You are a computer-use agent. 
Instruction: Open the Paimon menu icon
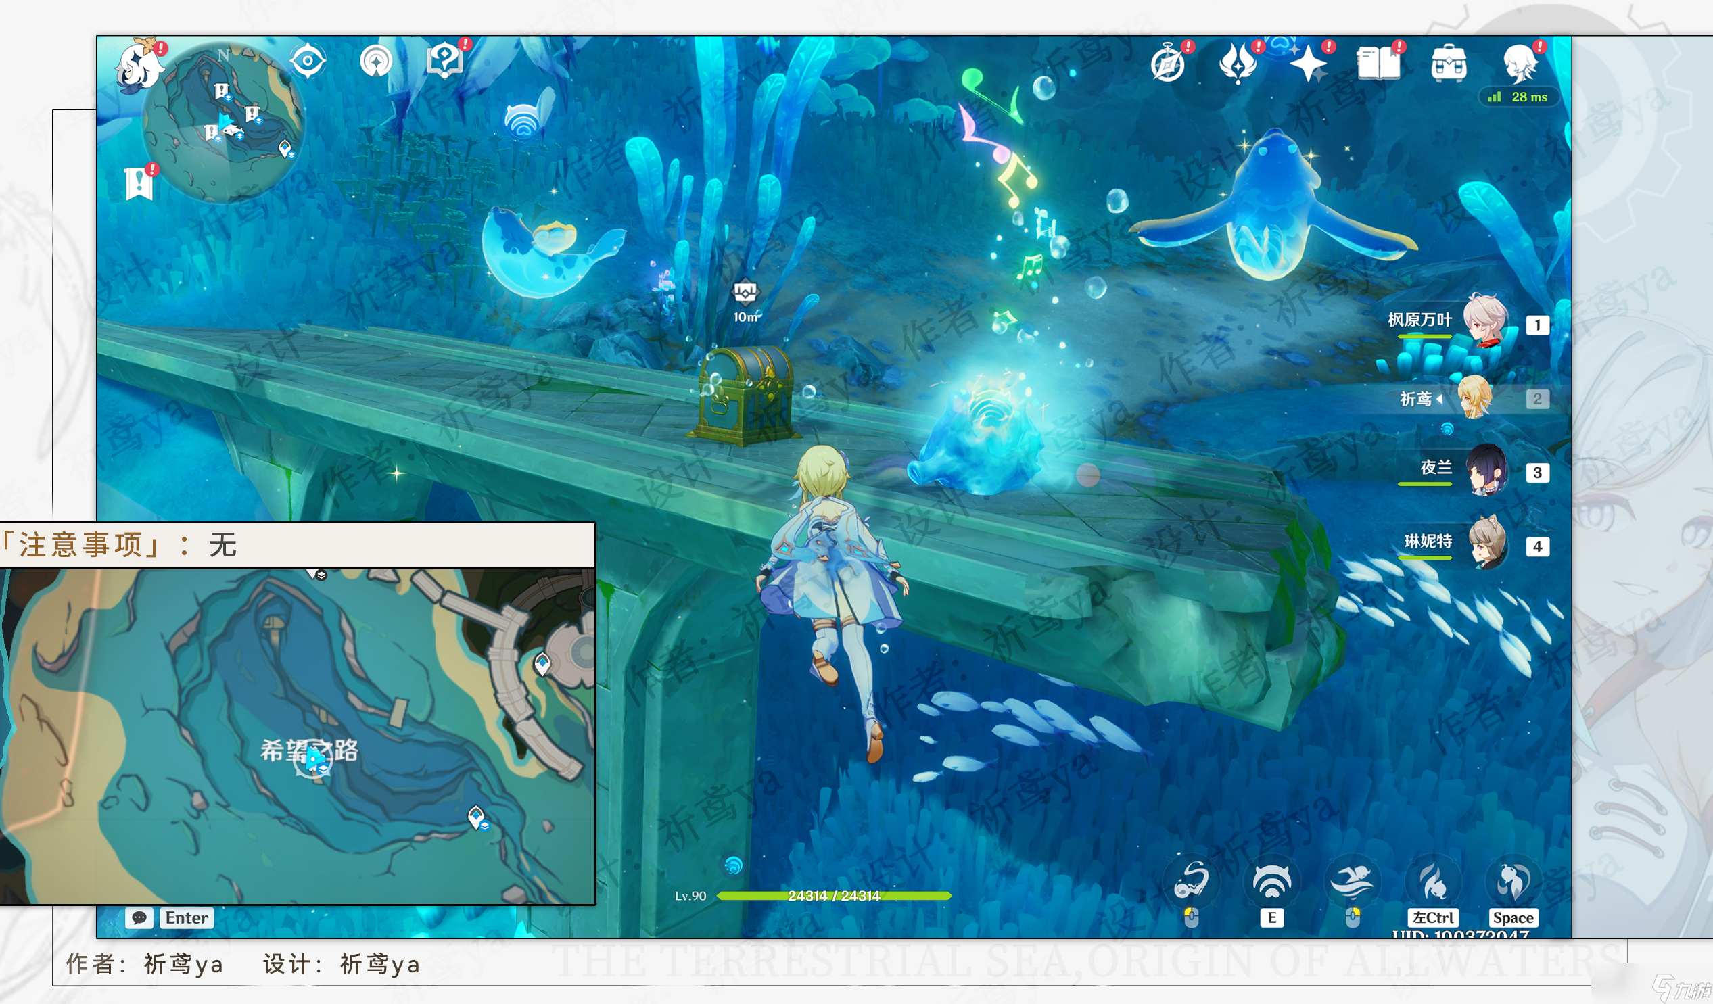[140, 66]
